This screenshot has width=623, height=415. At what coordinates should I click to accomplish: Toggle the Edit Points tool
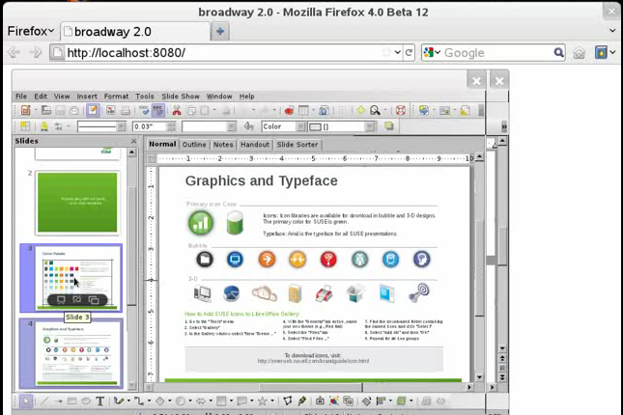288,401
